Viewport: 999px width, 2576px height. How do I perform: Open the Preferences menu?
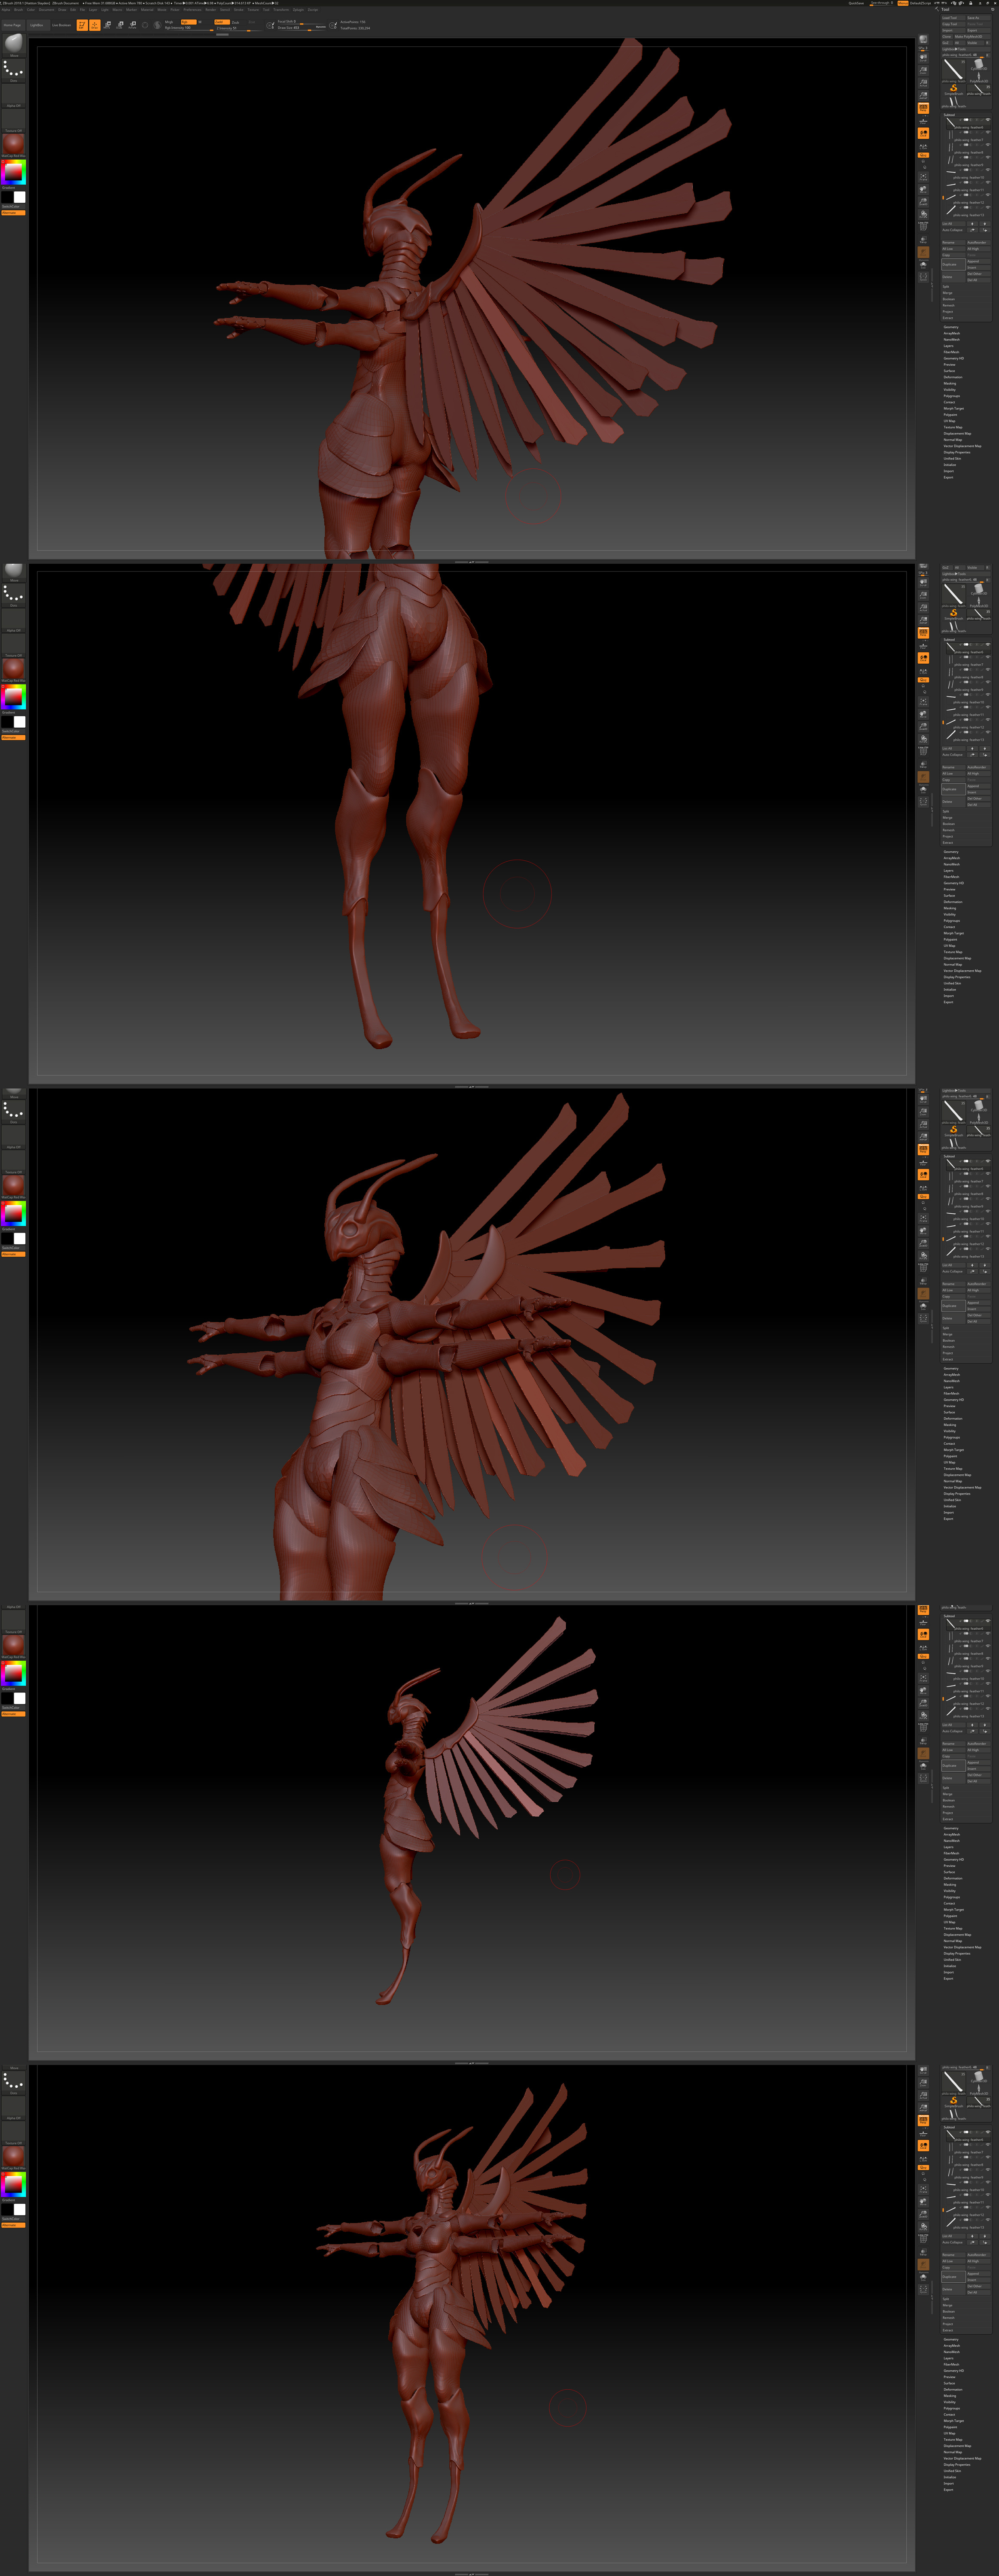(192, 9)
